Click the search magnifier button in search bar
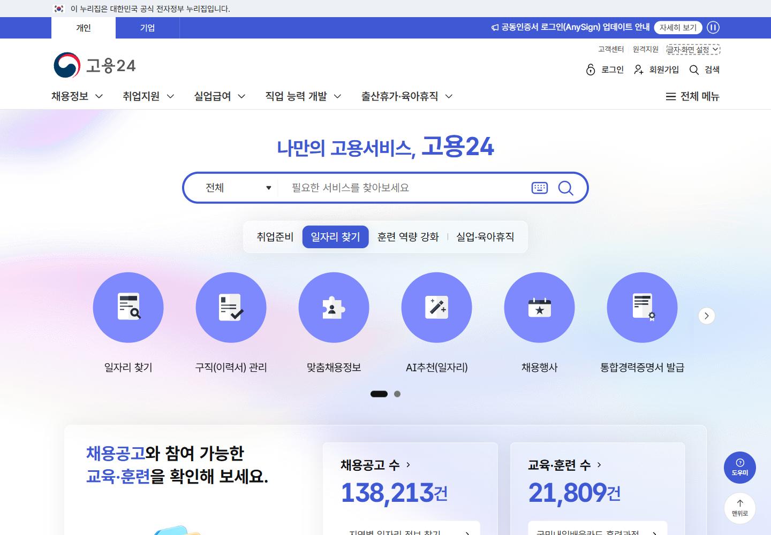The image size is (771, 535). click(565, 188)
